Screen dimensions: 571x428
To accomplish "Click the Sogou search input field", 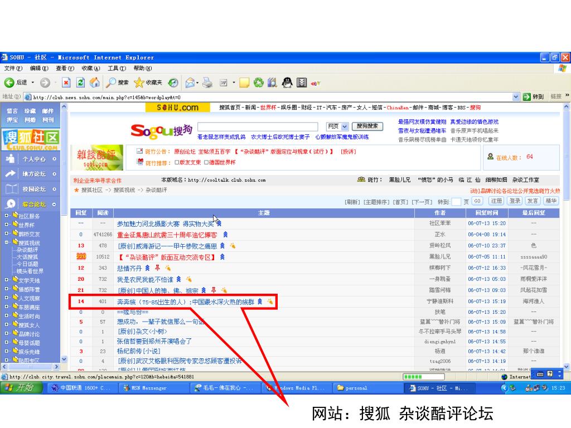I will (258, 127).
